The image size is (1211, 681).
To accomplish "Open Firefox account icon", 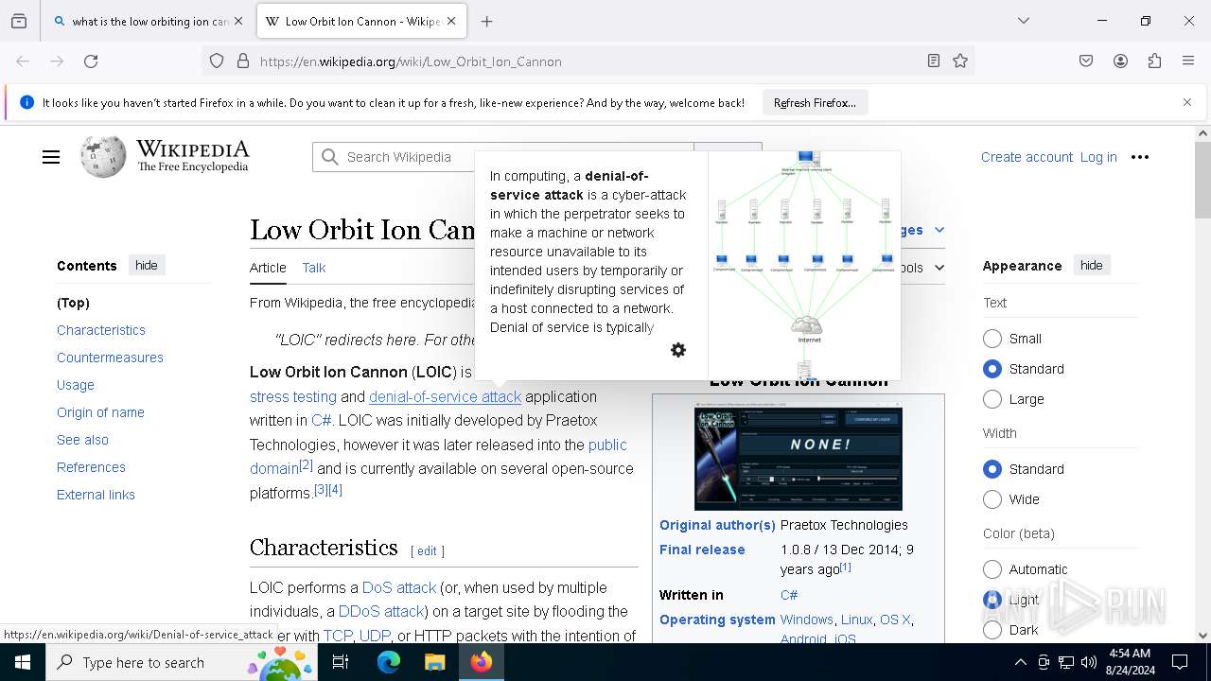I will (1120, 61).
